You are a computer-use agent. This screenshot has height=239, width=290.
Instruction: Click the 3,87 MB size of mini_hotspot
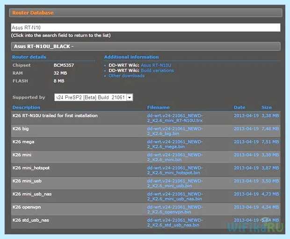[x=270, y=168]
